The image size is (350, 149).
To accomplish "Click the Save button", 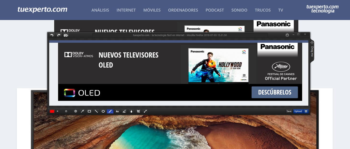I will coord(289,111).
